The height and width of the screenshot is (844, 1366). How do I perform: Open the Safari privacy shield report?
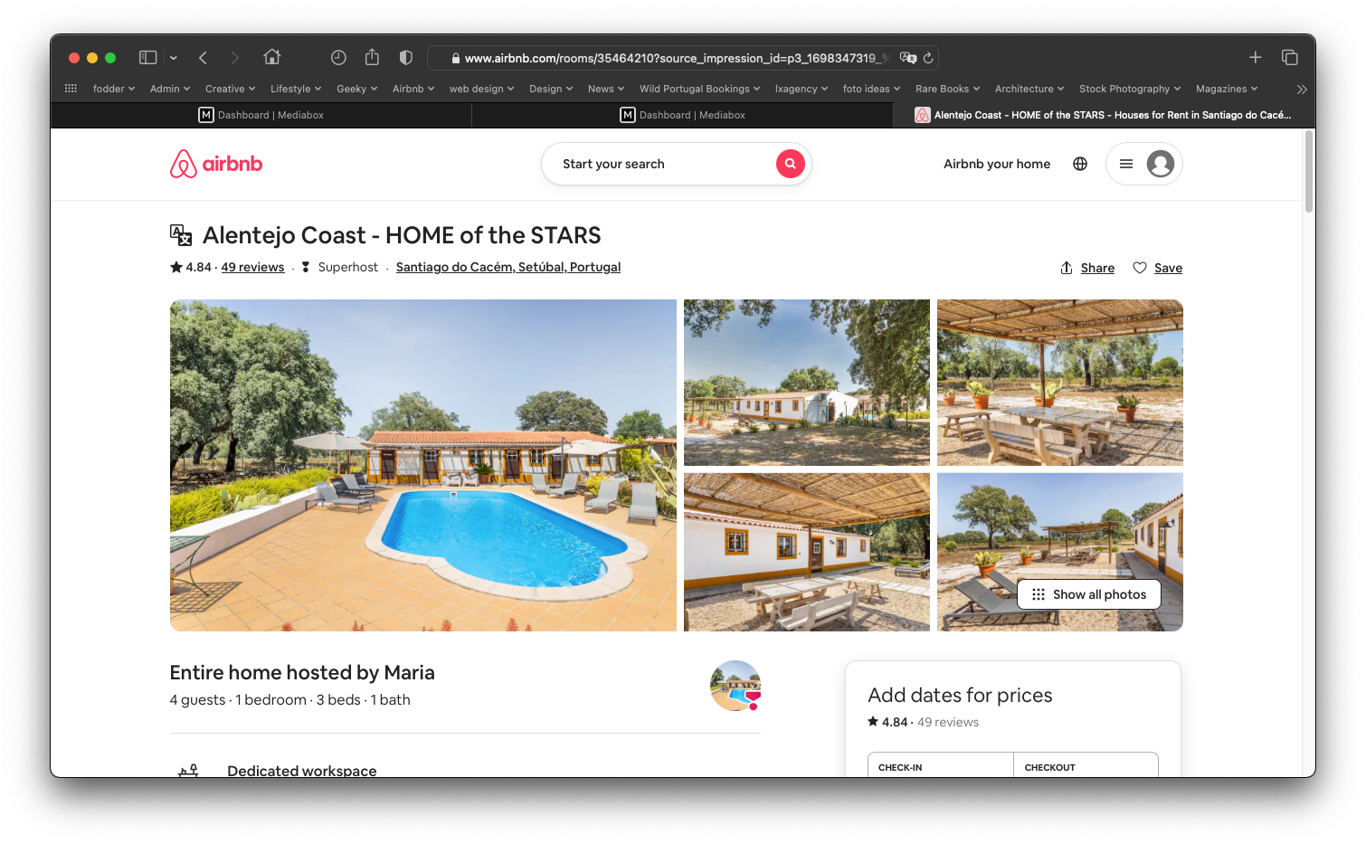click(x=406, y=58)
